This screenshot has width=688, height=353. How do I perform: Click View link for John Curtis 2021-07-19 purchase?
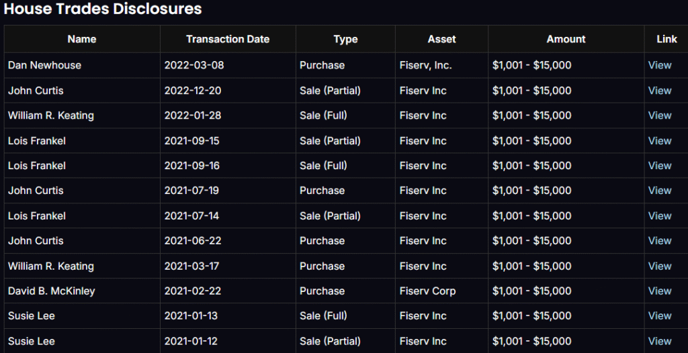pyautogui.click(x=660, y=191)
